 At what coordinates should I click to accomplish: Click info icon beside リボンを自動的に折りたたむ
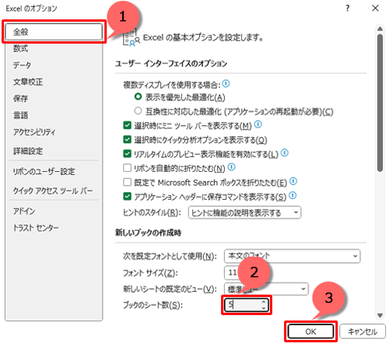click(231, 167)
